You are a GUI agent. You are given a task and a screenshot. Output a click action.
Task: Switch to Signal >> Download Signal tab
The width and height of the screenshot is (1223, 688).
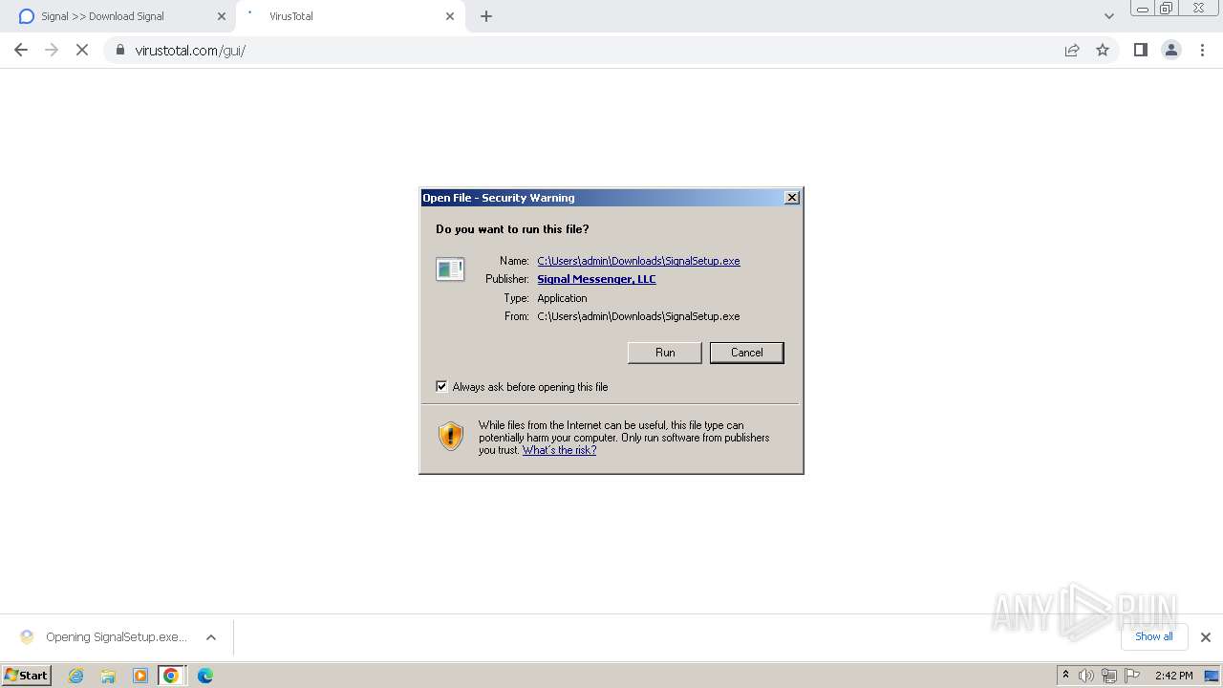(118, 16)
